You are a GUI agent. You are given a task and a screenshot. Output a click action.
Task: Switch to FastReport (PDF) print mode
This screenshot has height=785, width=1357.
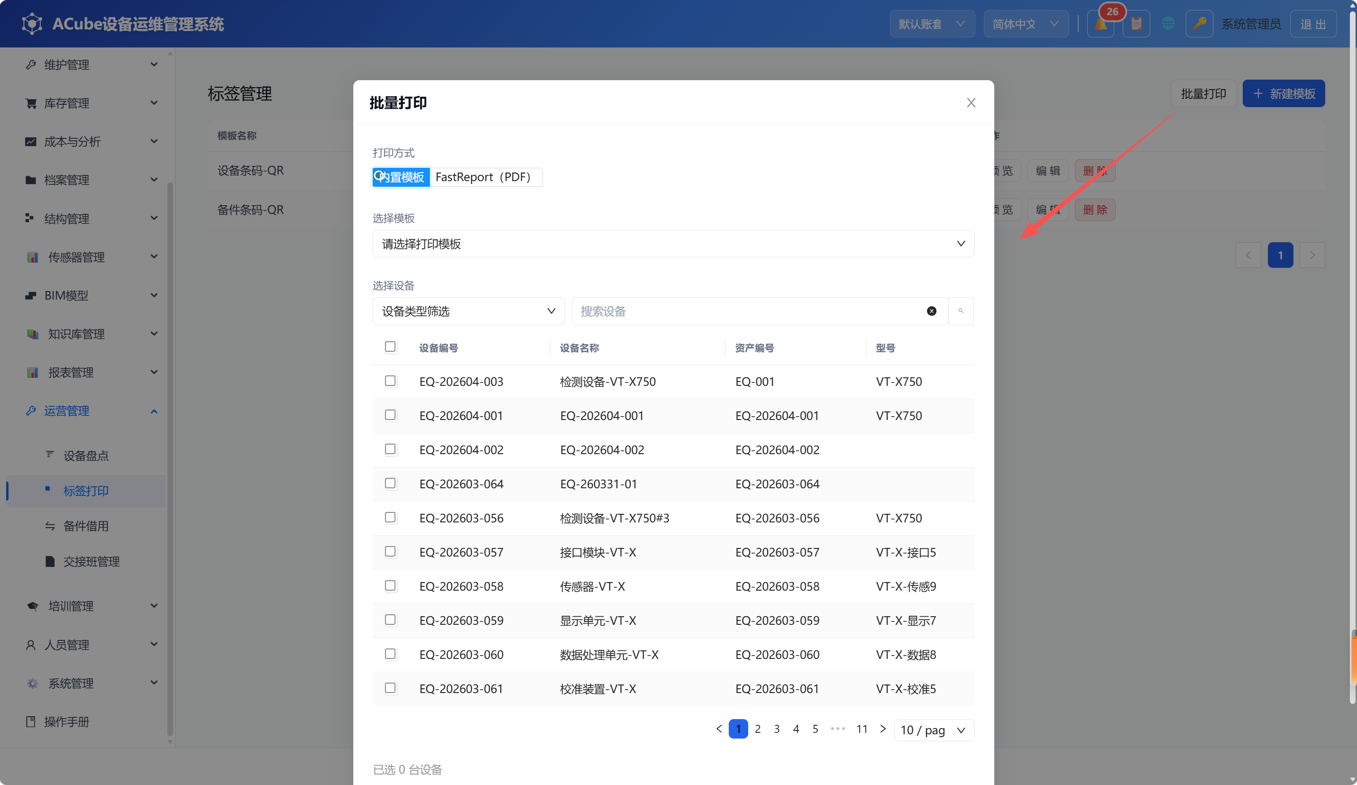pyautogui.click(x=486, y=177)
